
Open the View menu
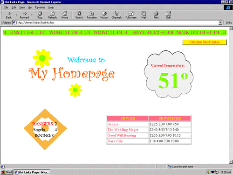(x=22, y=7)
